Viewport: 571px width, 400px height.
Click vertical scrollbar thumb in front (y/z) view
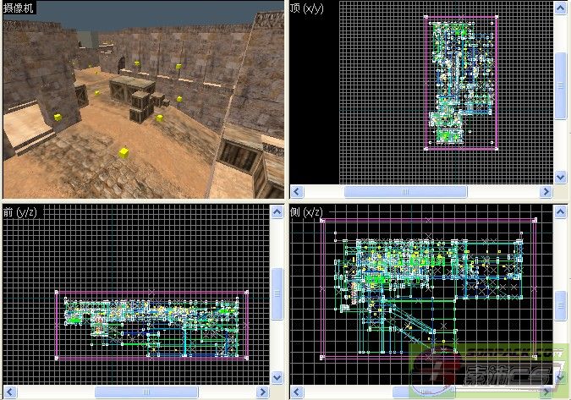tap(277, 293)
